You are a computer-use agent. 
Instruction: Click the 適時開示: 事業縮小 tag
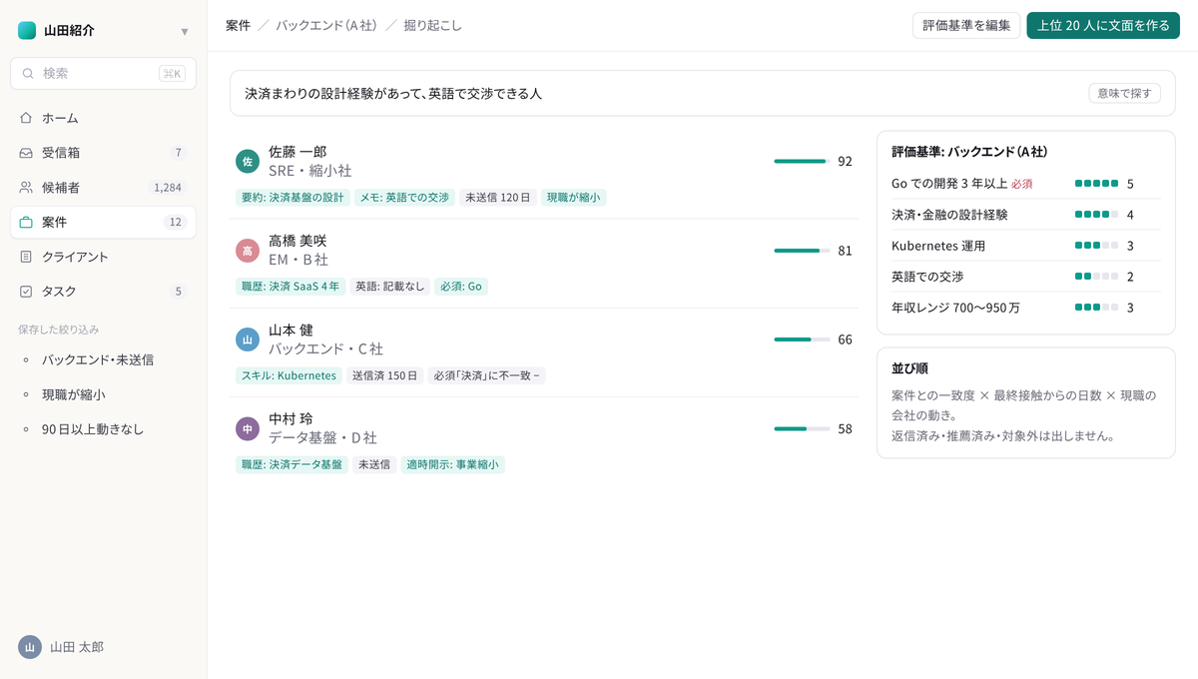pyautogui.click(x=452, y=464)
